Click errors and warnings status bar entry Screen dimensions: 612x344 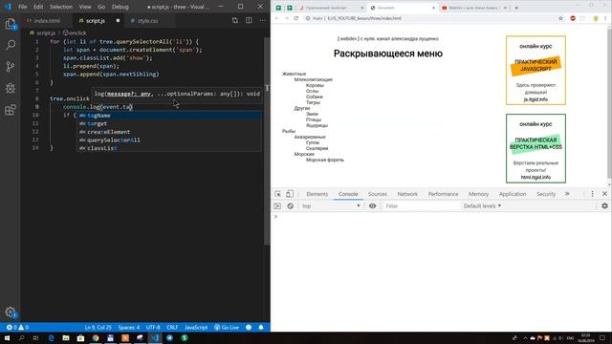17,327
